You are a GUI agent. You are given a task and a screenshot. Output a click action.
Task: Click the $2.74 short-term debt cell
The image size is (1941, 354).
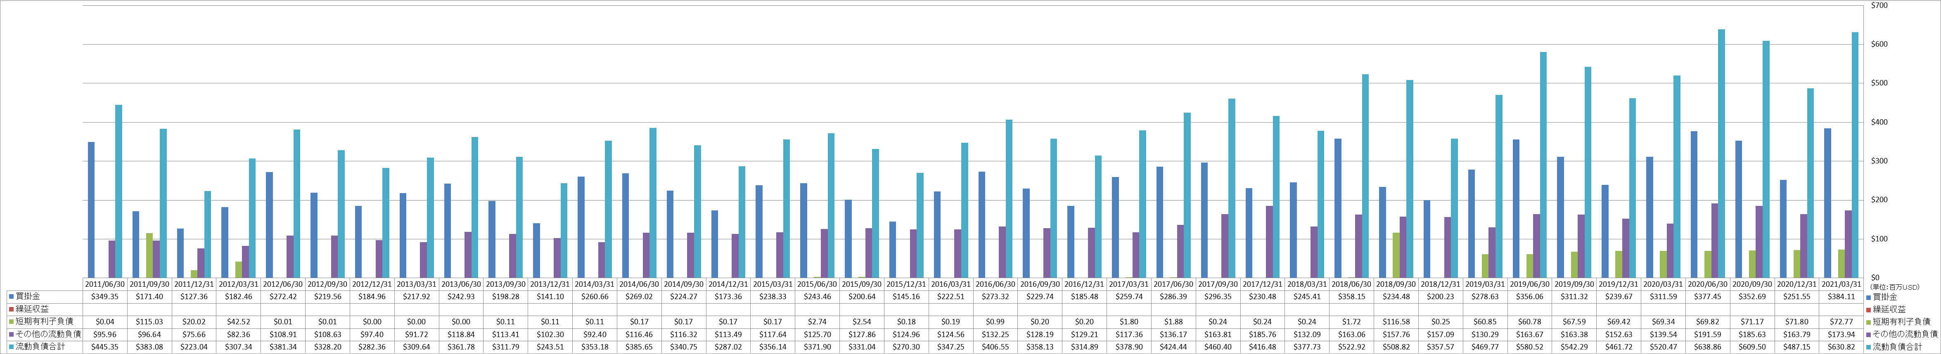[x=818, y=322]
